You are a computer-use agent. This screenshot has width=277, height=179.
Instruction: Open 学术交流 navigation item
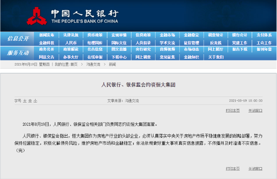pyautogui.click(x=167, y=43)
